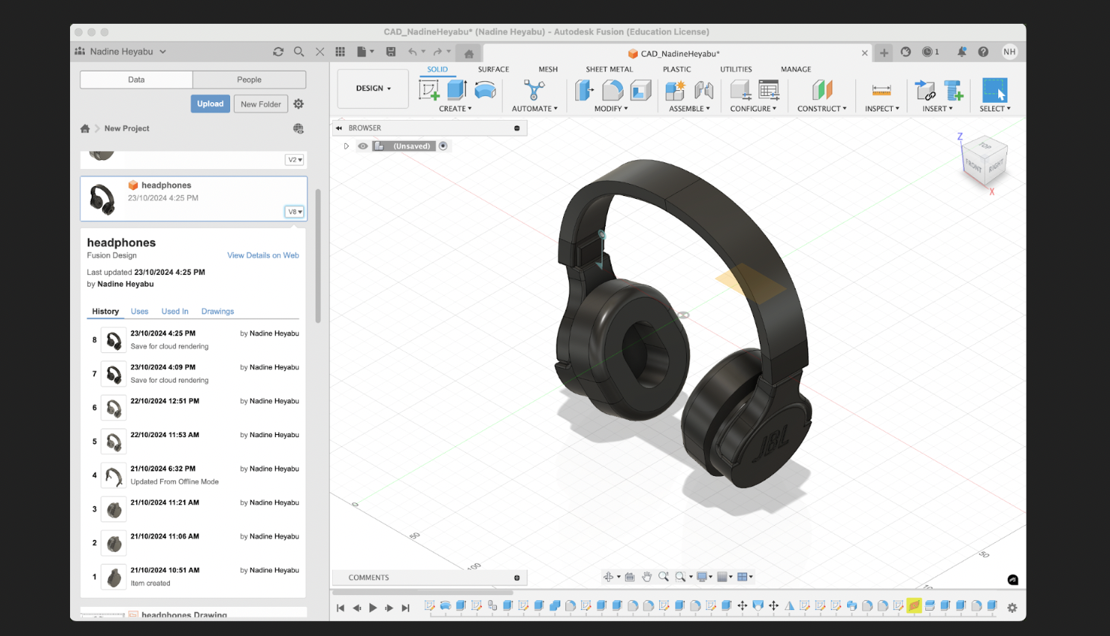
Task: Click the data panel vertical scrollbar
Action: pyautogui.click(x=318, y=255)
